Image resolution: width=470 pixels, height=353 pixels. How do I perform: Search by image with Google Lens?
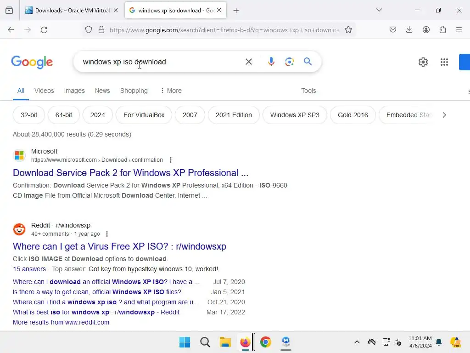tap(289, 62)
